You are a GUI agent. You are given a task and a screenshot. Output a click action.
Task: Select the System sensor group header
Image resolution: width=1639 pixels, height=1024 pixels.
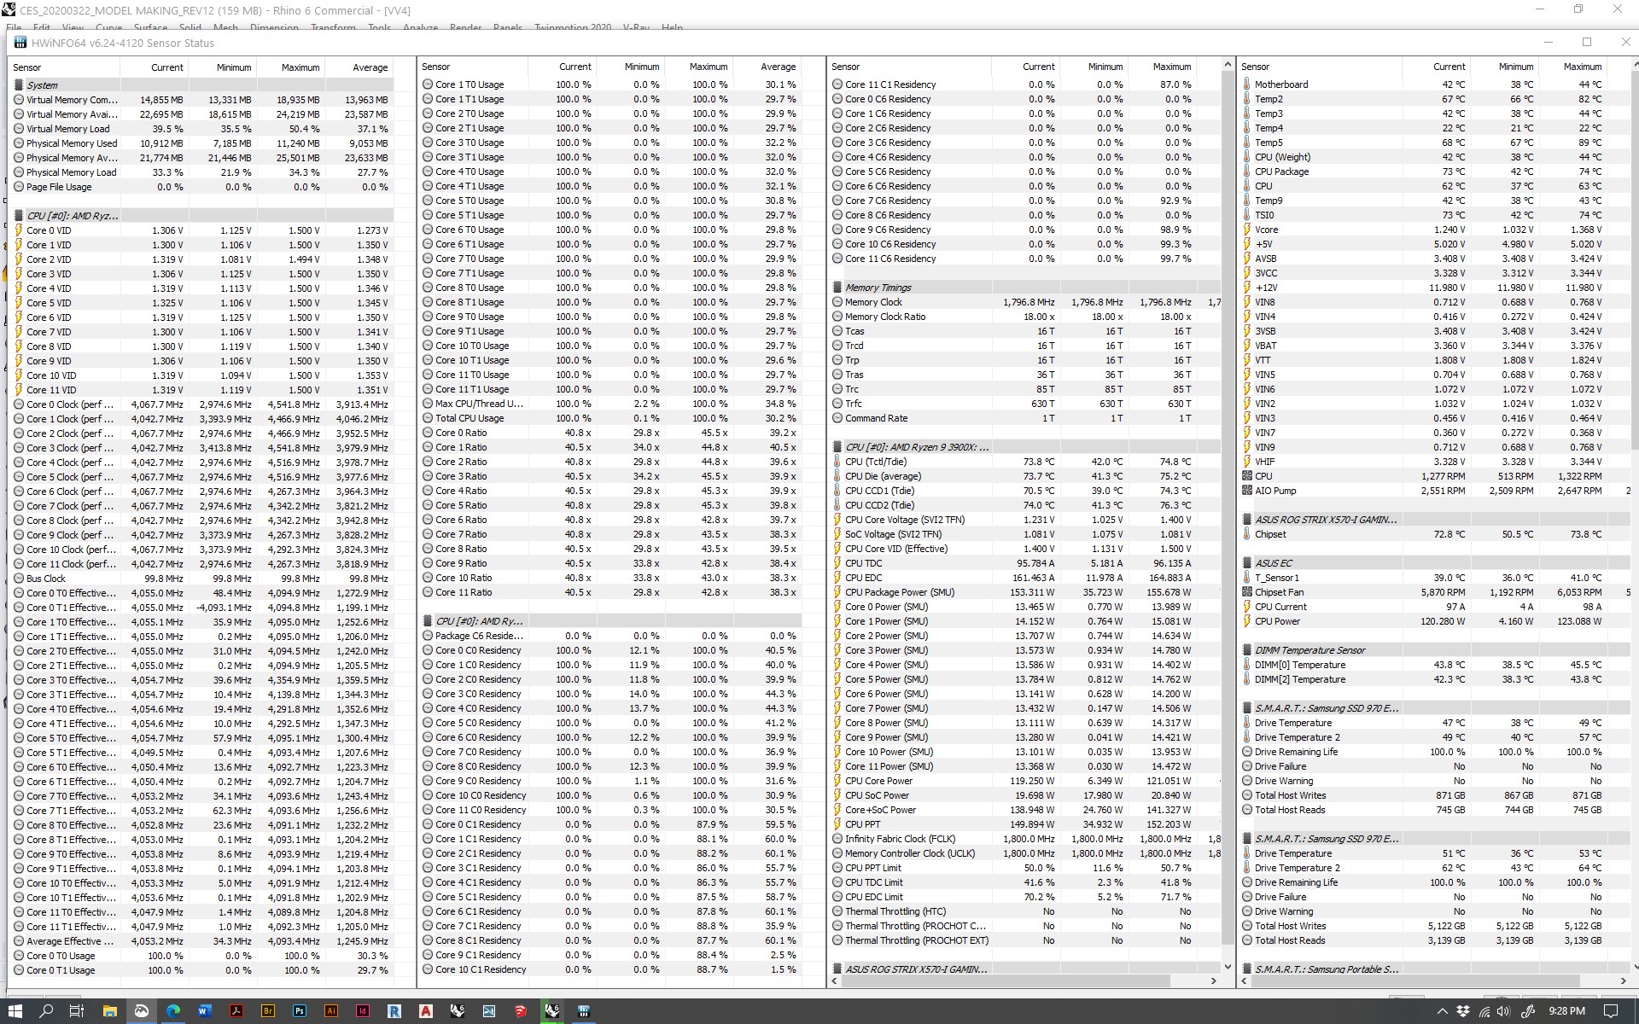tap(42, 85)
